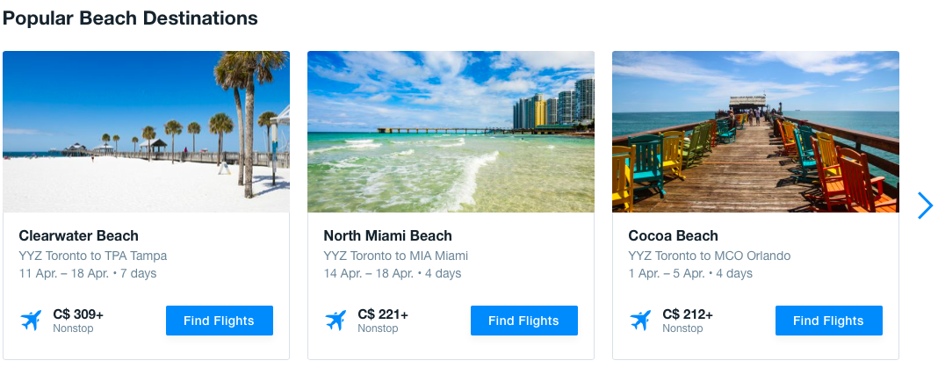
Task: Click the C$ 309+ price
Action: click(78, 314)
